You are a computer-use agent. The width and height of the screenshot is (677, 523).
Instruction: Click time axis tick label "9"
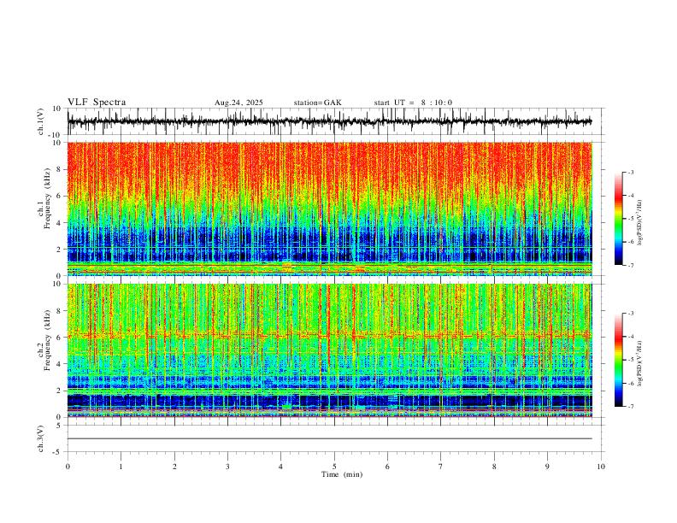547,467
